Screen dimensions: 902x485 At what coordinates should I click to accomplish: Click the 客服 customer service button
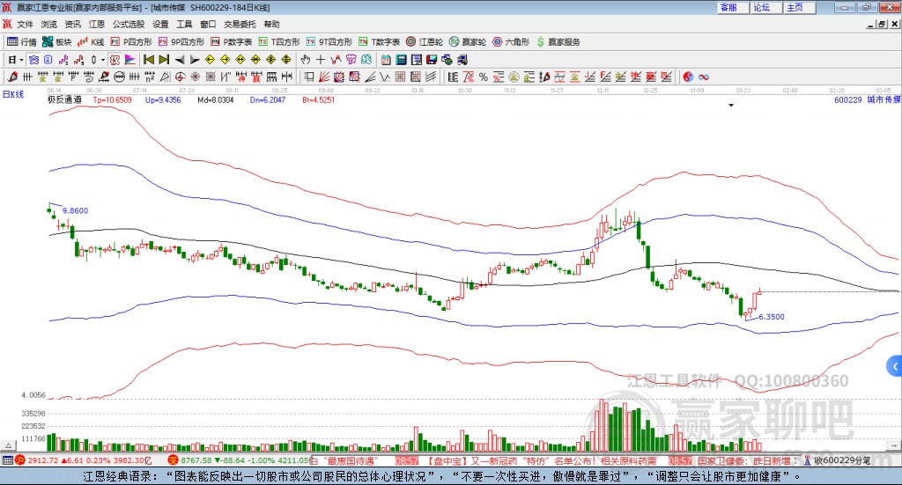pyautogui.click(x=728, y=7)
